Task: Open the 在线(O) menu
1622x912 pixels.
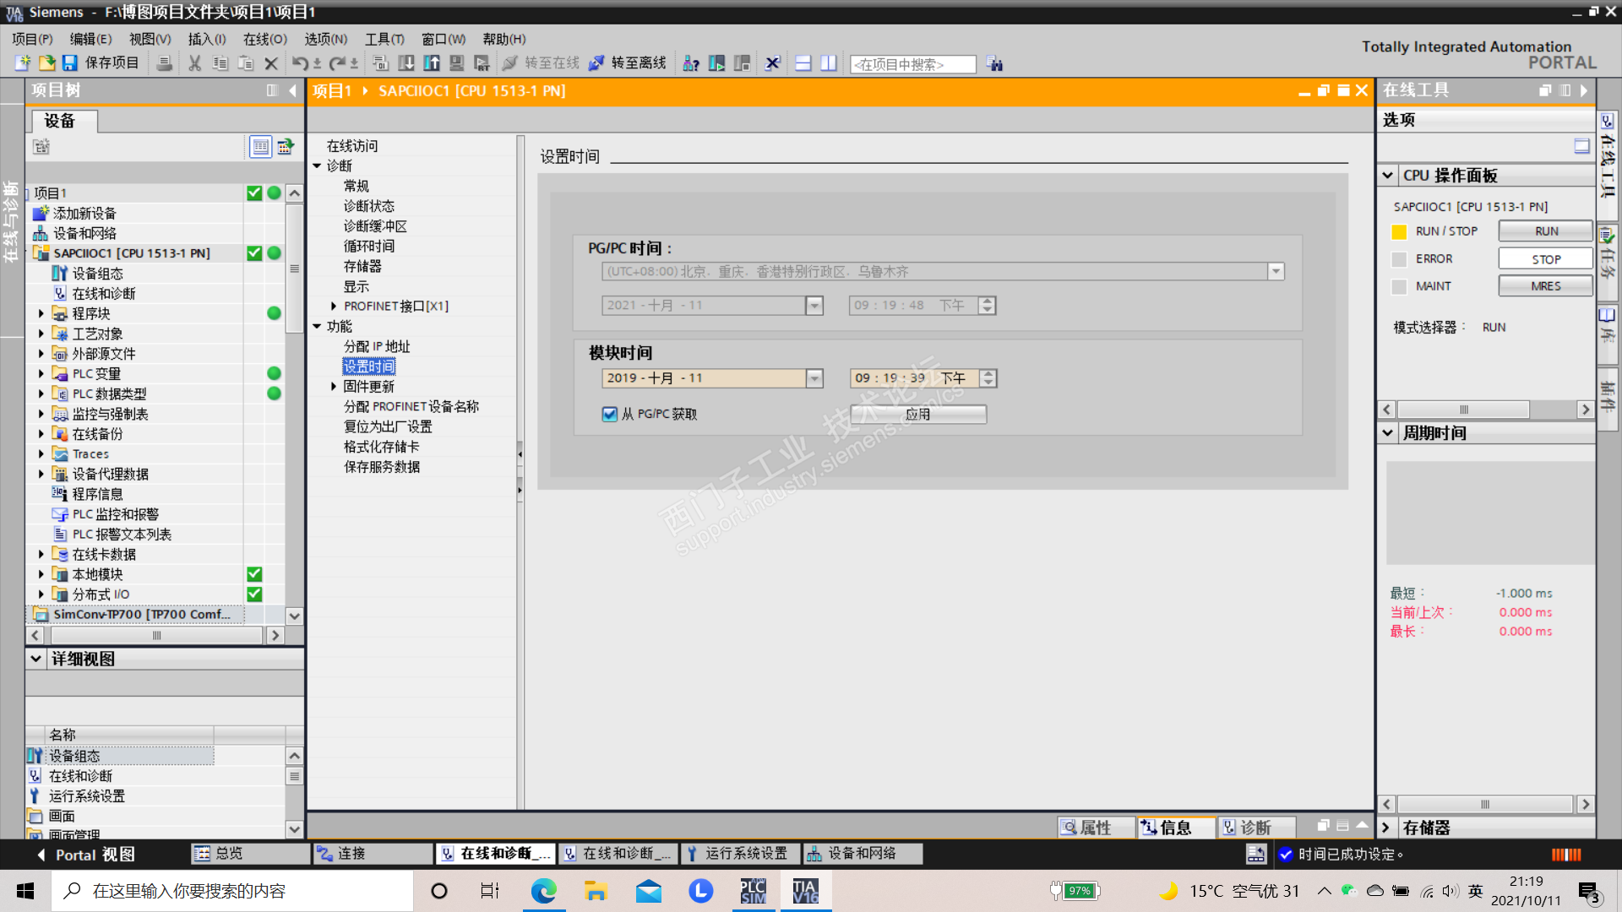Action: pyautogui.click(x=264, y=39)
